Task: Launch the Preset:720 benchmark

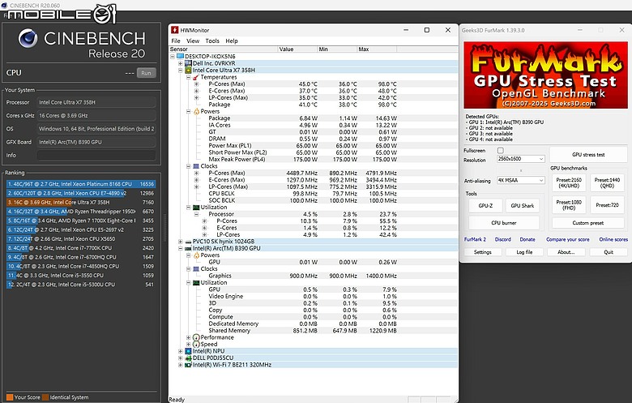Action: click(x=607, y=205)
